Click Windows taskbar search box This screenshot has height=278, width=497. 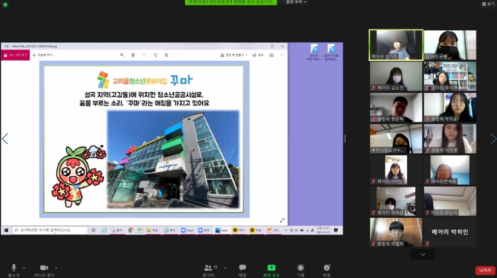pyautogui.click(x=50, y=230)
